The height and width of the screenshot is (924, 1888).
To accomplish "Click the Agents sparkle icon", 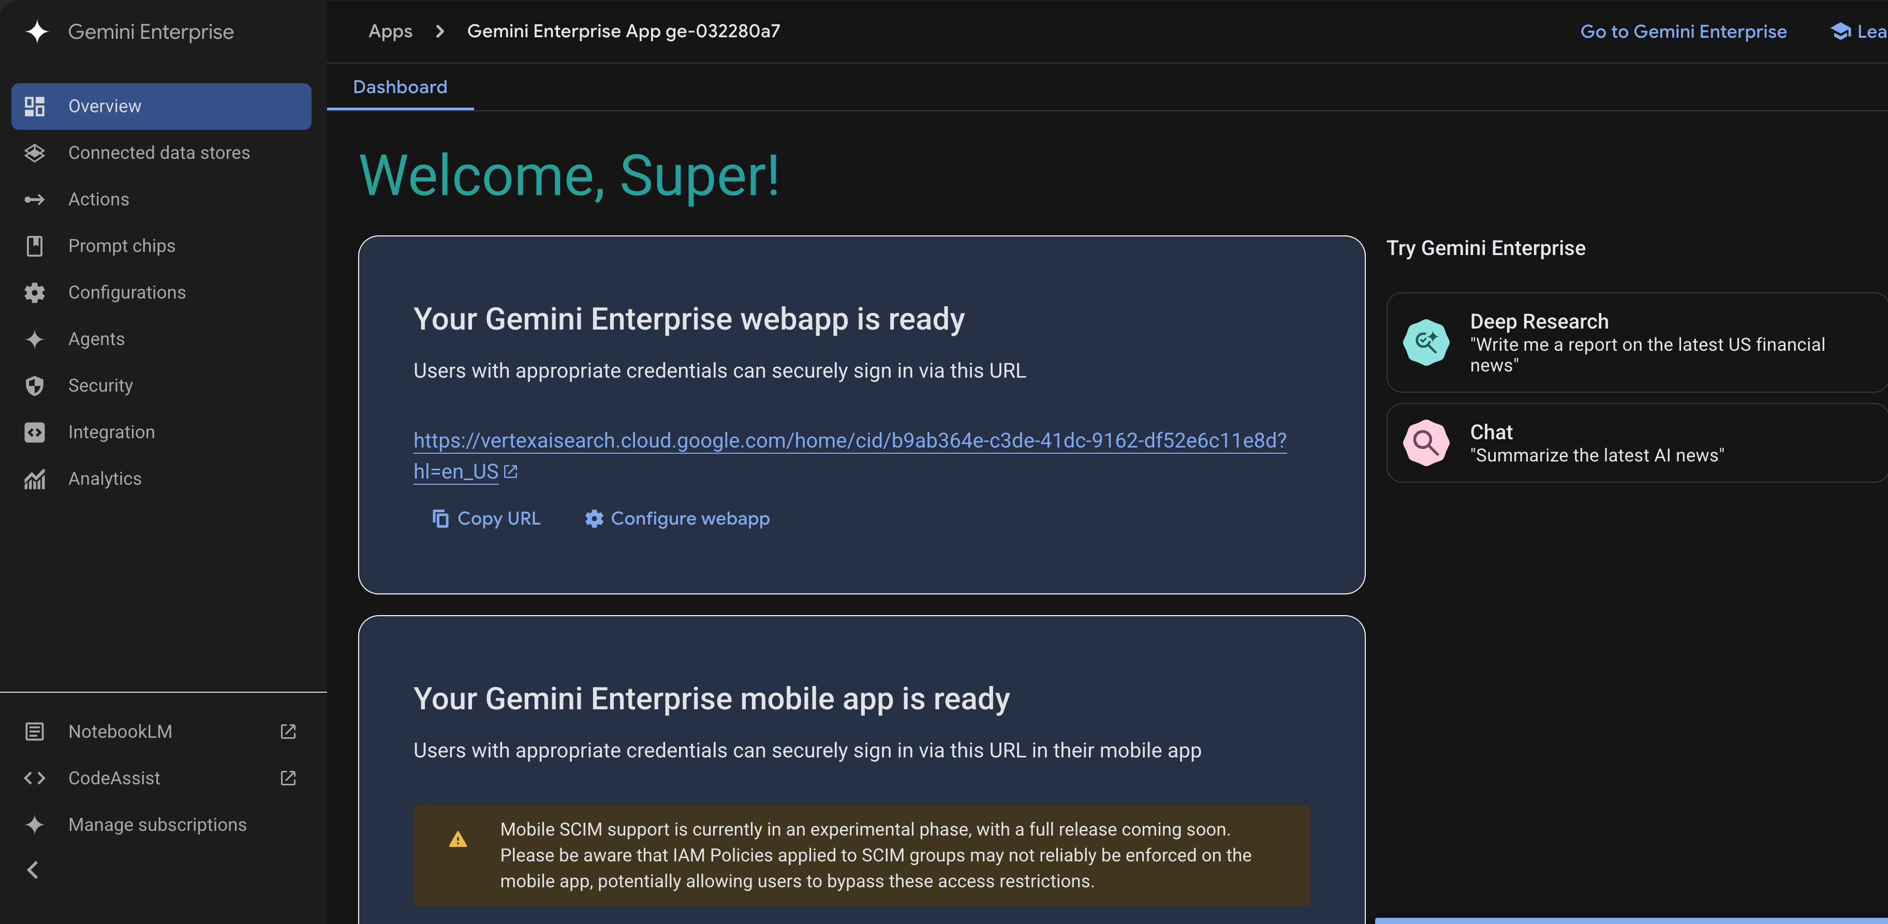I will tap(35, 339).
